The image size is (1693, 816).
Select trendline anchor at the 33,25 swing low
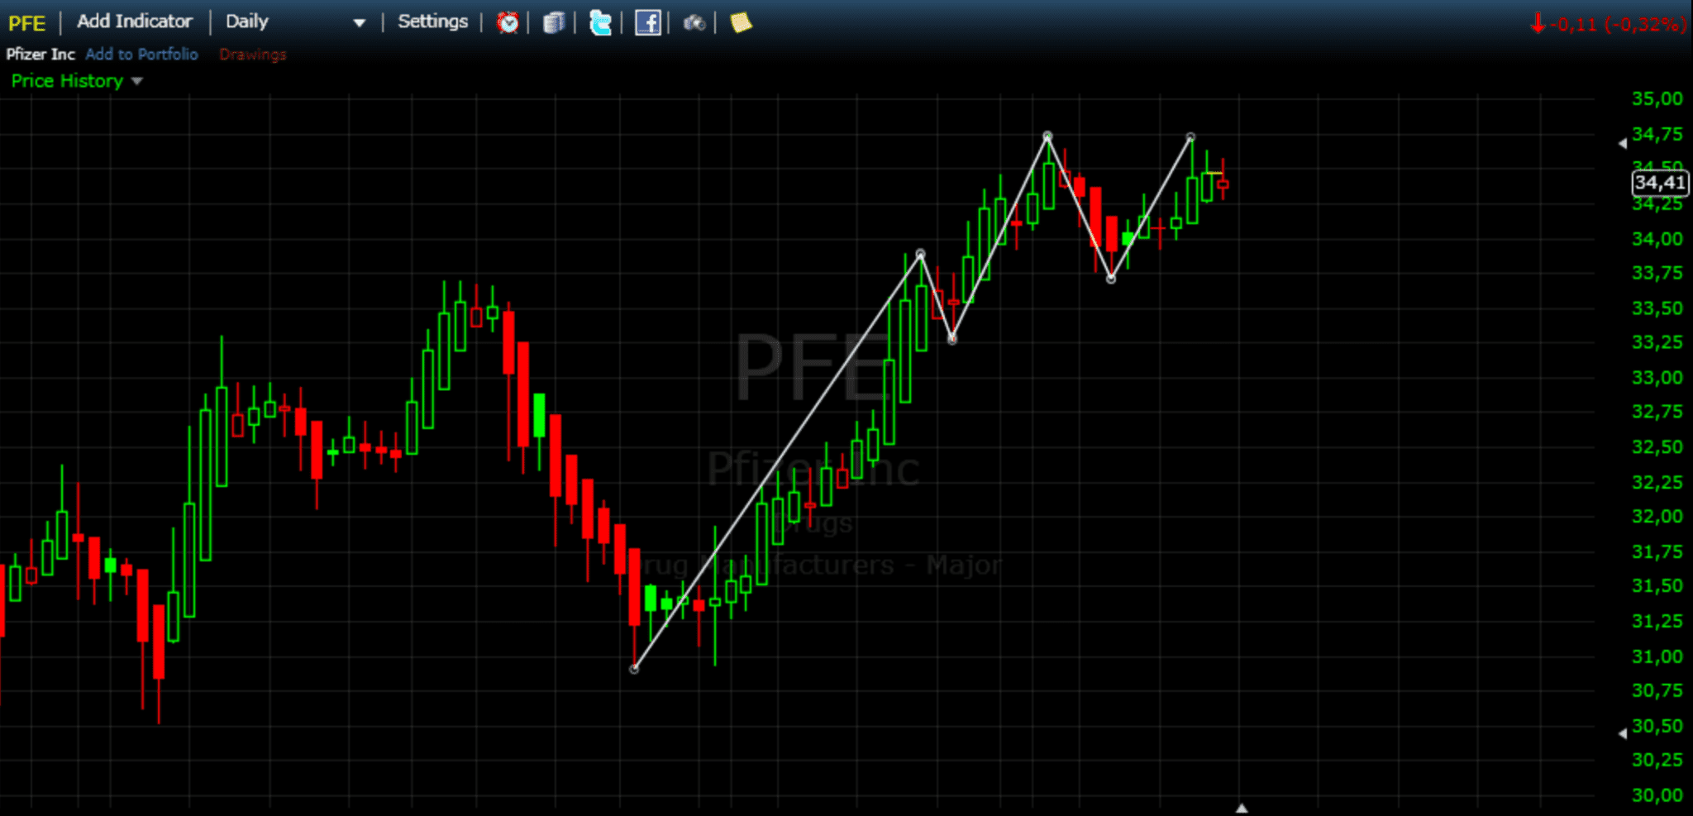[x=952, y=340]
